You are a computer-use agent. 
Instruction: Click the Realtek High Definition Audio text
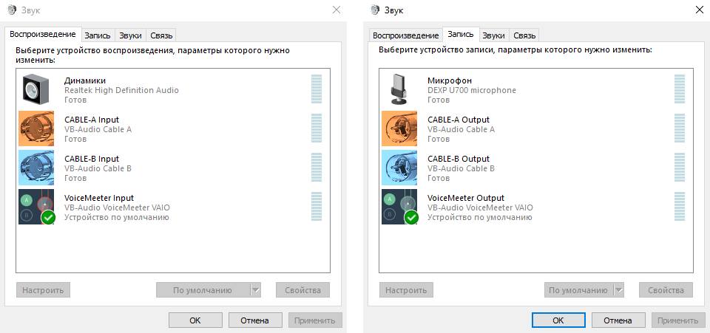pos(121,90)
